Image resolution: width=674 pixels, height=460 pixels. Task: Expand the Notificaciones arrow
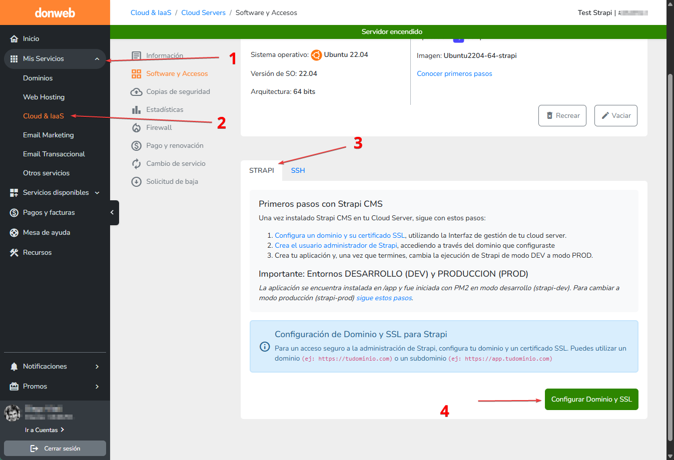tap(97, 367)
